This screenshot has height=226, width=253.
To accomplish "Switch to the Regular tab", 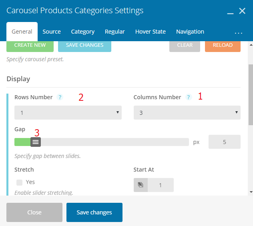I will (x=115, y=32).
